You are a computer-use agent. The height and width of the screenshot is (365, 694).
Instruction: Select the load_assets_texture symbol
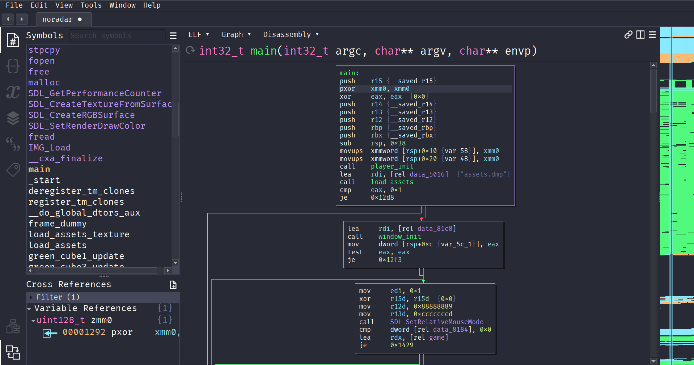tap(79, 234)
